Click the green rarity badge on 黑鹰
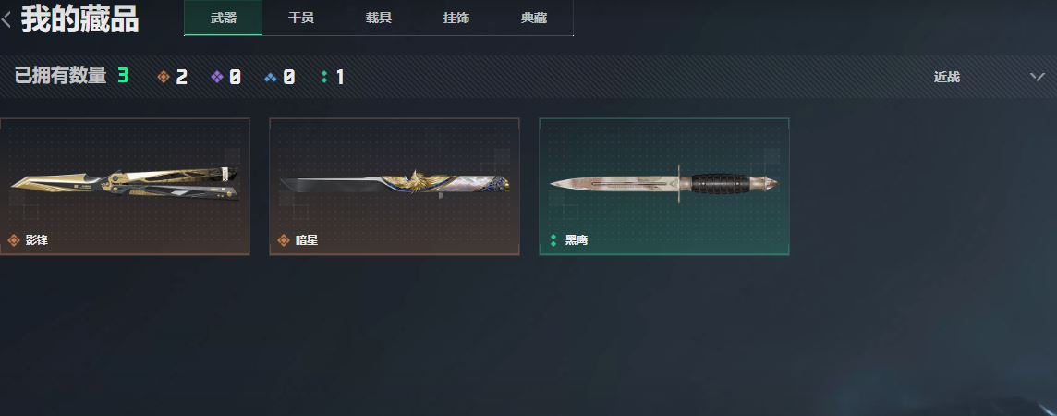 click(553, 239)
